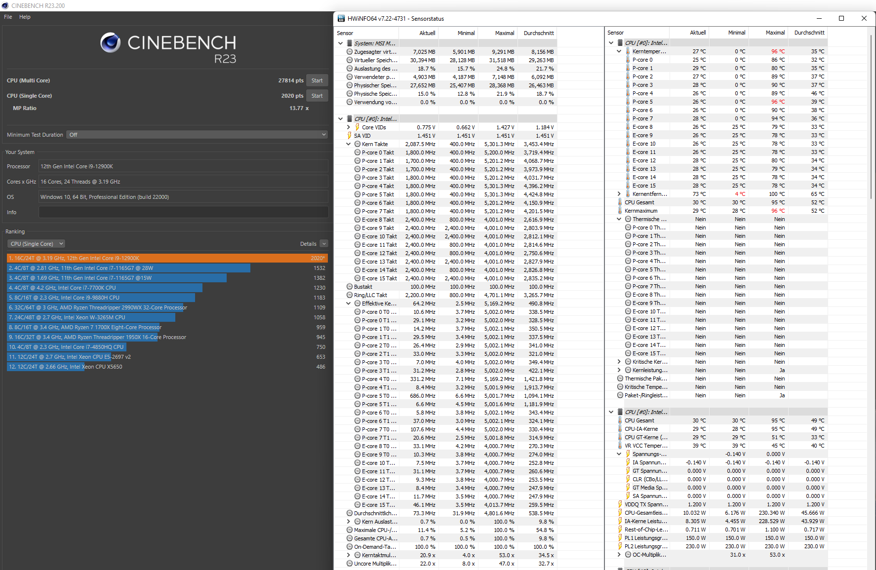Click the lightning icon beside VDDQ TX Spann...

coord(620,504)
